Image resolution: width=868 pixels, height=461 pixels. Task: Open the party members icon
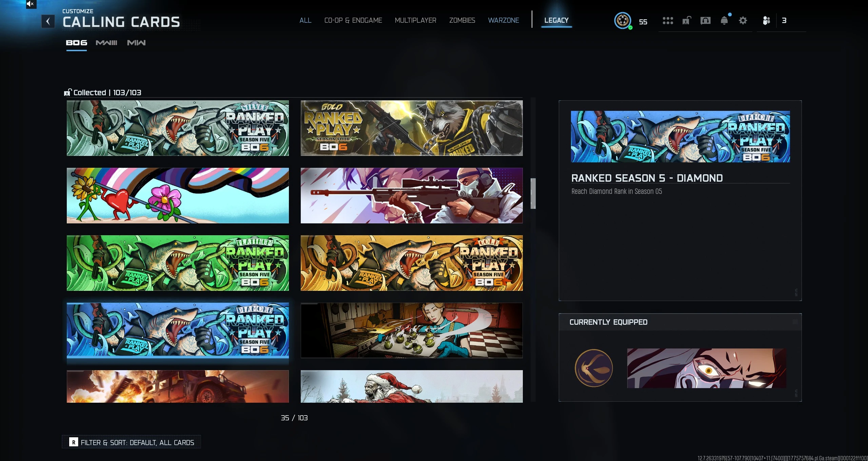766,21
